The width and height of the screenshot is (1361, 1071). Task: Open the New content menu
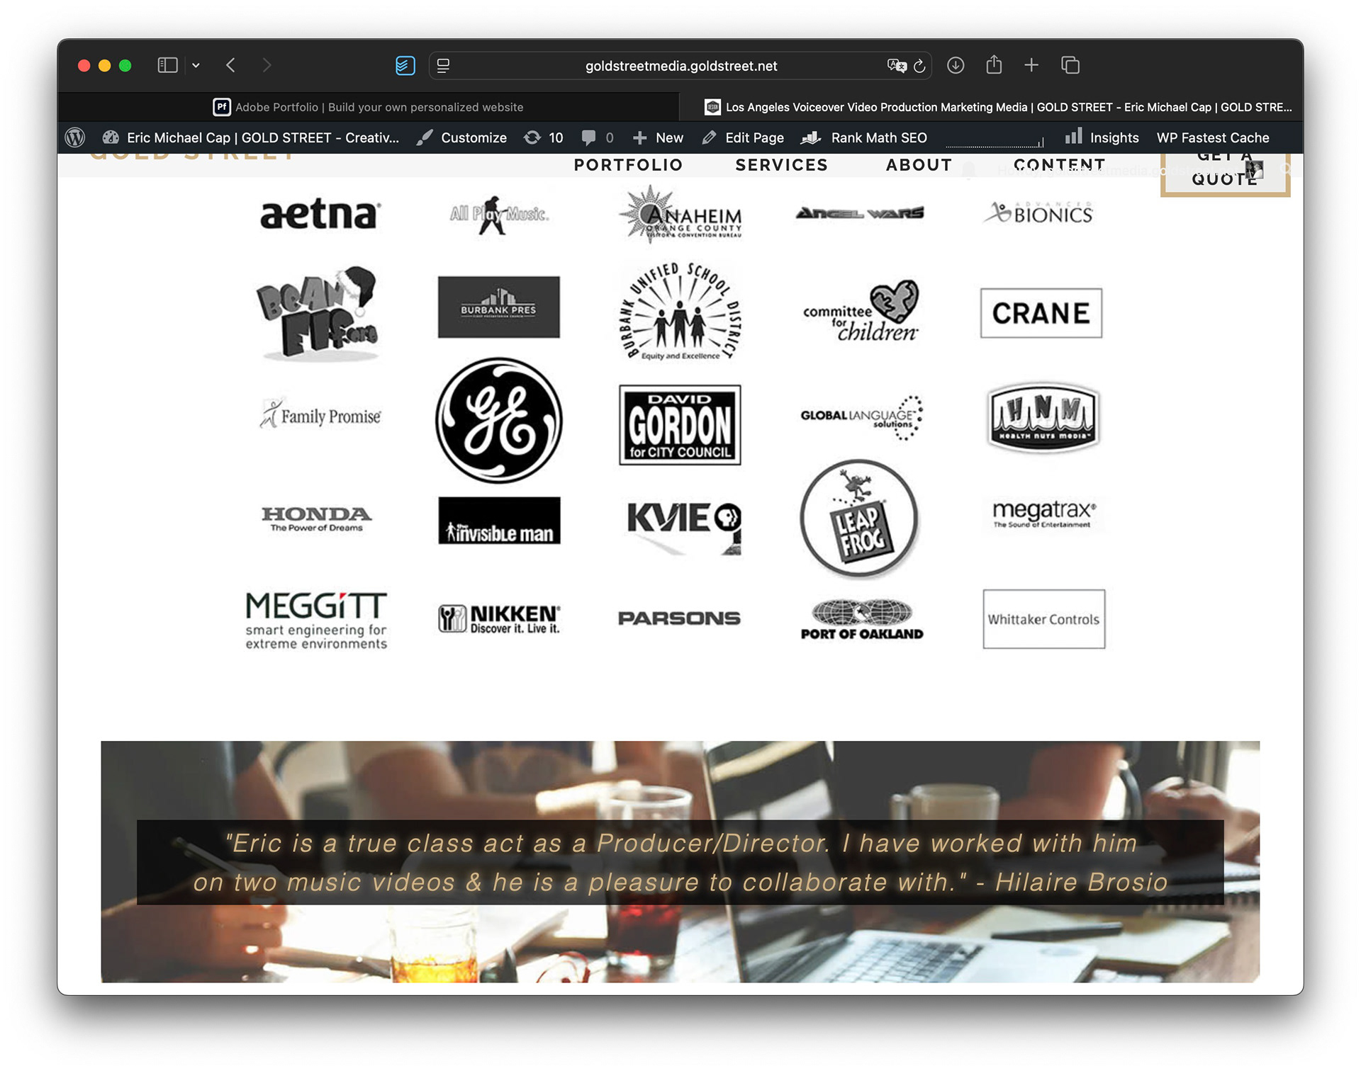pos(658,137)
